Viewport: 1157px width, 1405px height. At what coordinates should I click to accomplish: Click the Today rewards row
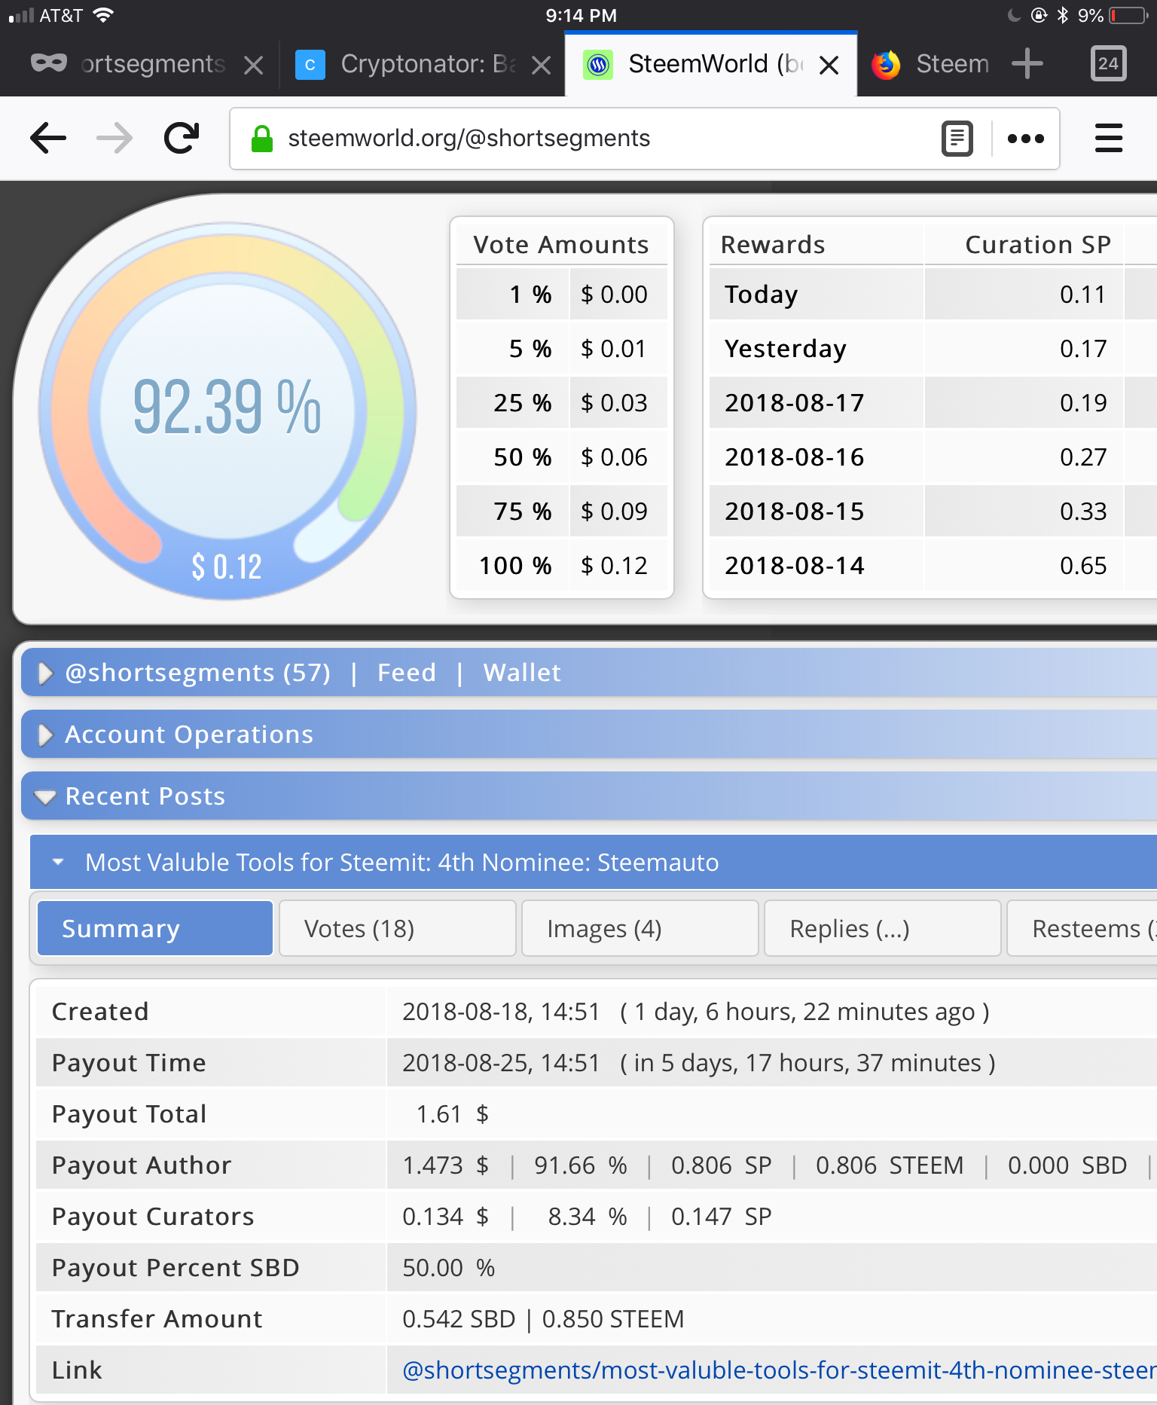click(933, 295)
